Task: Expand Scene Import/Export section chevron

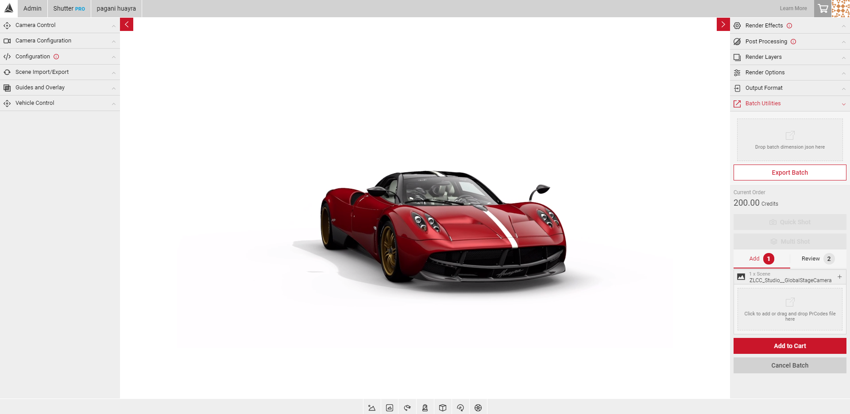Action: (x=114, y=73)
